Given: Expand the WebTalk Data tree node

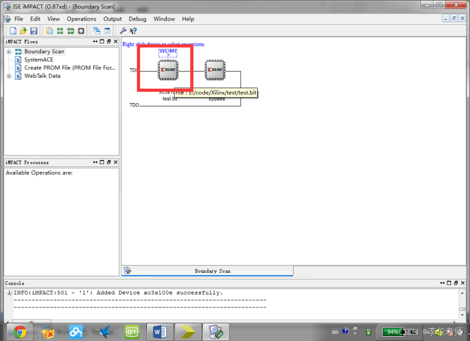Looking at the screenshot, I should pyautogui.click(x=9, y=76).
